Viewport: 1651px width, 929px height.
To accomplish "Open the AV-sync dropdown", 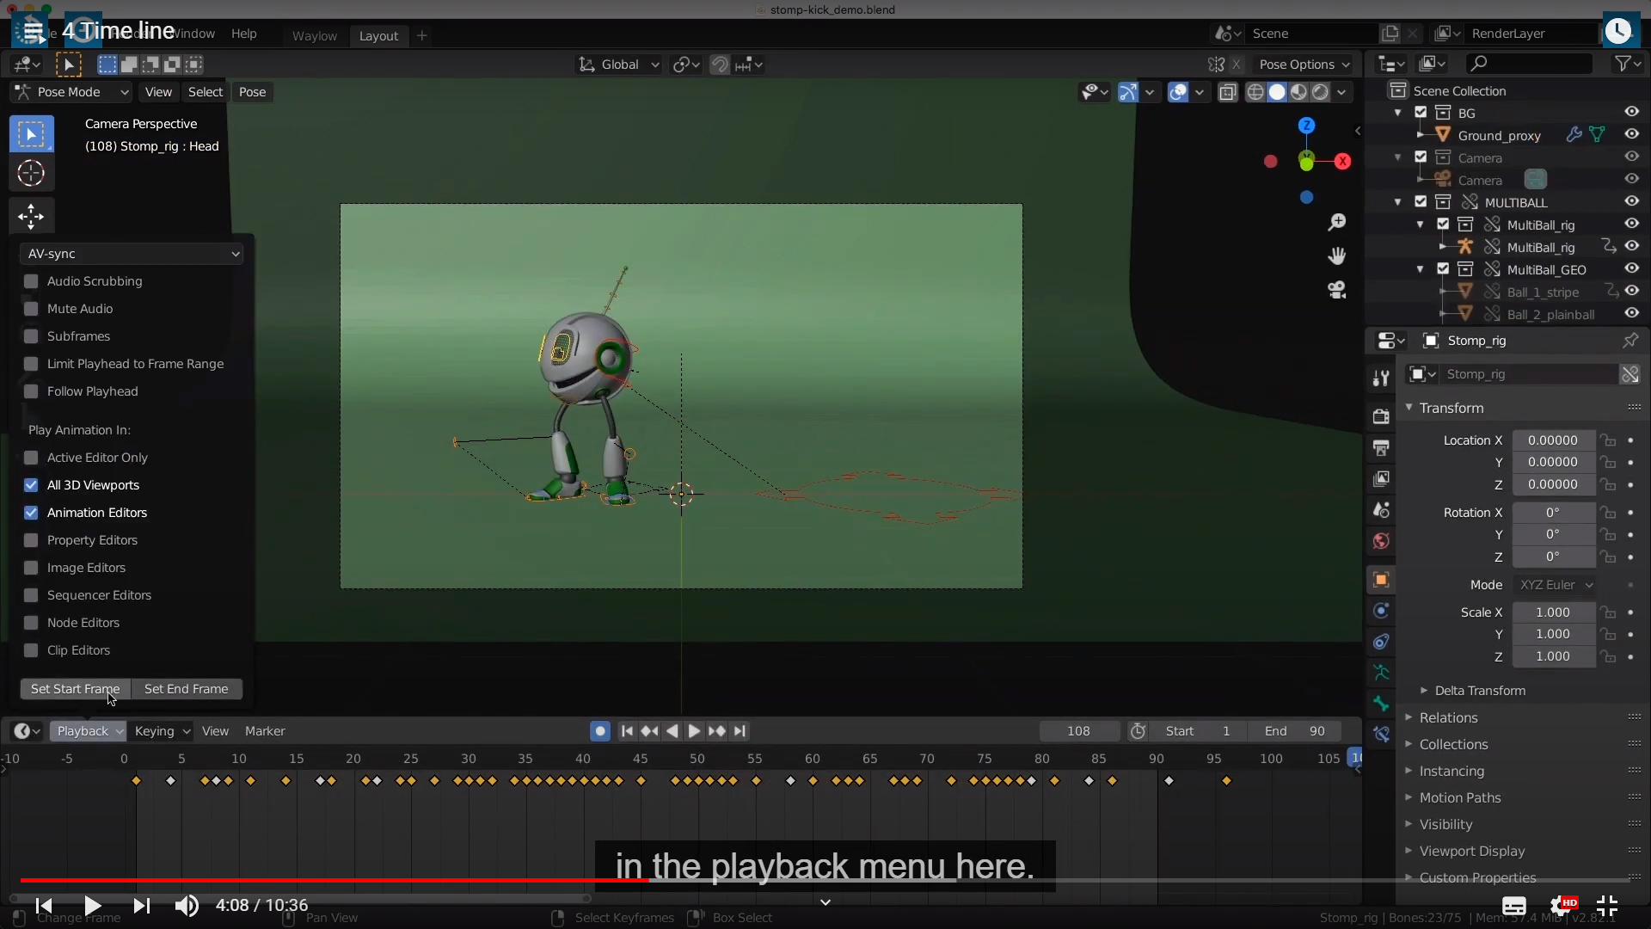I will 132,254.
